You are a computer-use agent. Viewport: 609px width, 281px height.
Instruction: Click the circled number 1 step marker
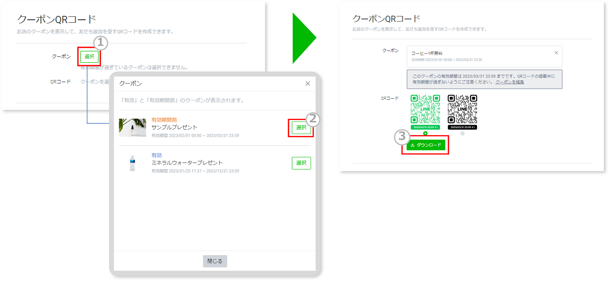tap(100, 43)
